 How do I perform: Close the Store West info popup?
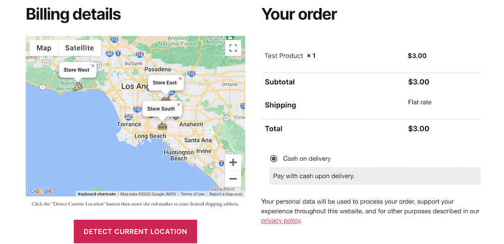(x=93, y=66)
